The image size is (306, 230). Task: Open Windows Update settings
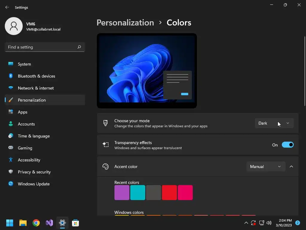pos(45,184)
